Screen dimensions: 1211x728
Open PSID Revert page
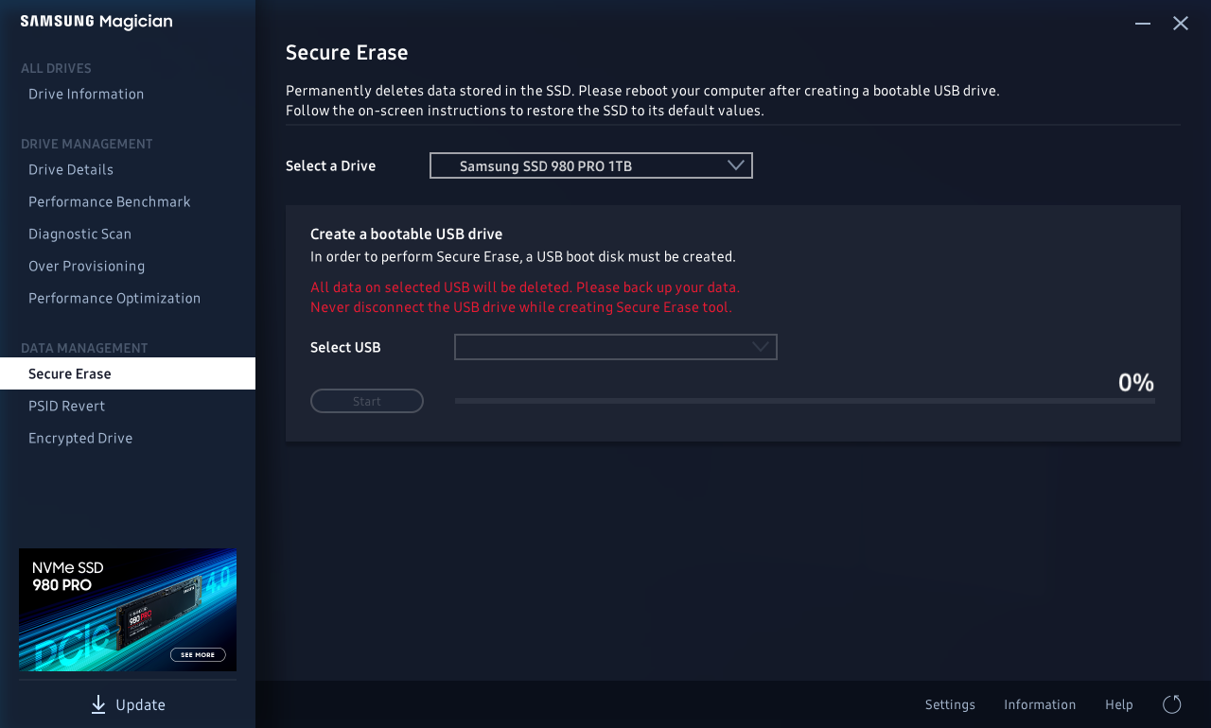point(67,406)
